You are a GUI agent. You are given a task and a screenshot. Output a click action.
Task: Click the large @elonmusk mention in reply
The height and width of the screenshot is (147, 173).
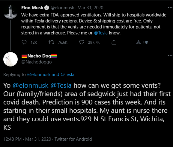tap(31, 86)
